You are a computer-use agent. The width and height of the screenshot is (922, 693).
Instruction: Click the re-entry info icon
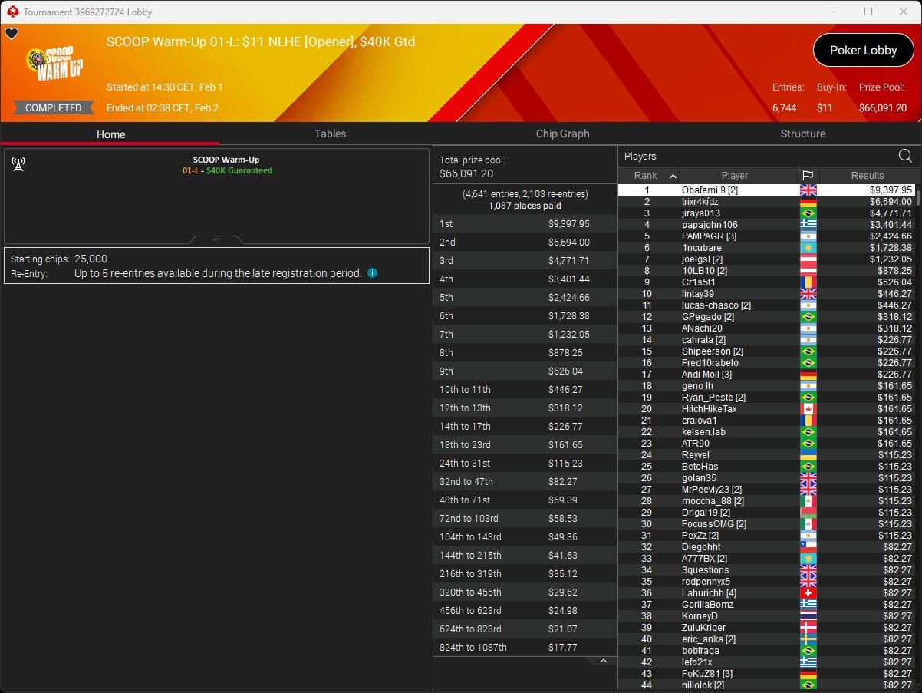point(372,273)
